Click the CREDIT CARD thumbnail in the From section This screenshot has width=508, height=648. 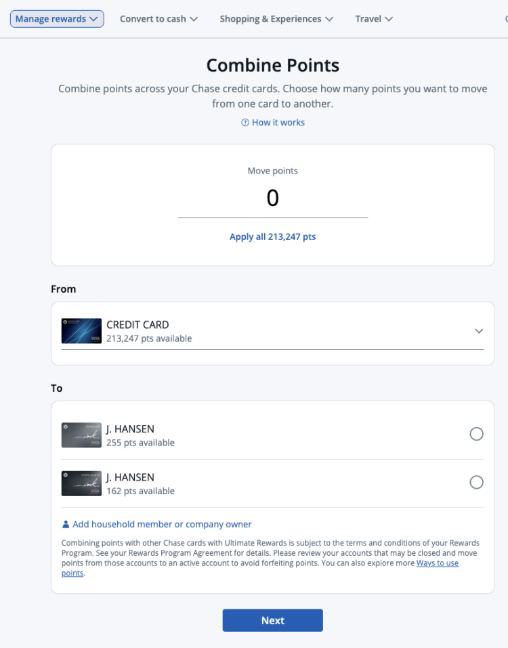pos(81,331)
